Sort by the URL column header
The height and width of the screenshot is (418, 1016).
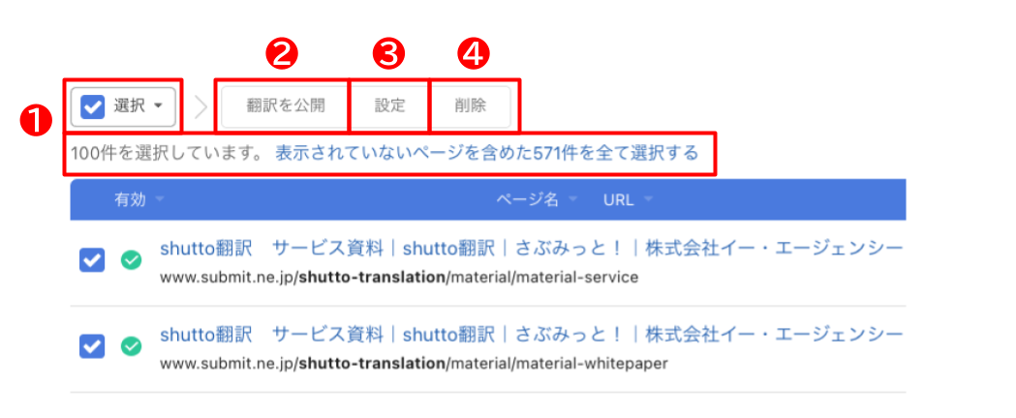click(x=628, y=199)
